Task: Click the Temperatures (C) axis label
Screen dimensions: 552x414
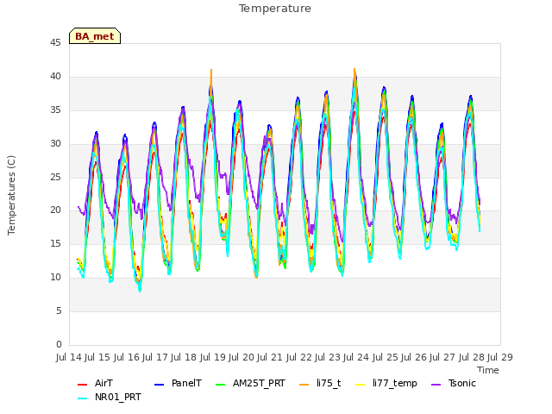Action: (x=11, y=195)
